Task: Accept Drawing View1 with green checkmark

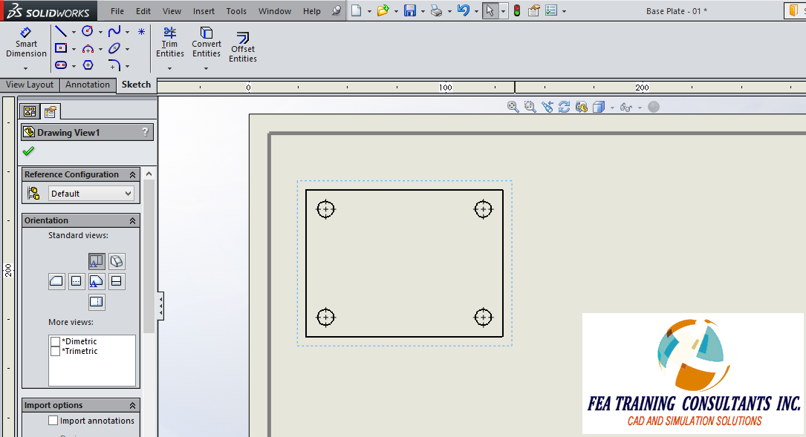Action: click(27, 151)
